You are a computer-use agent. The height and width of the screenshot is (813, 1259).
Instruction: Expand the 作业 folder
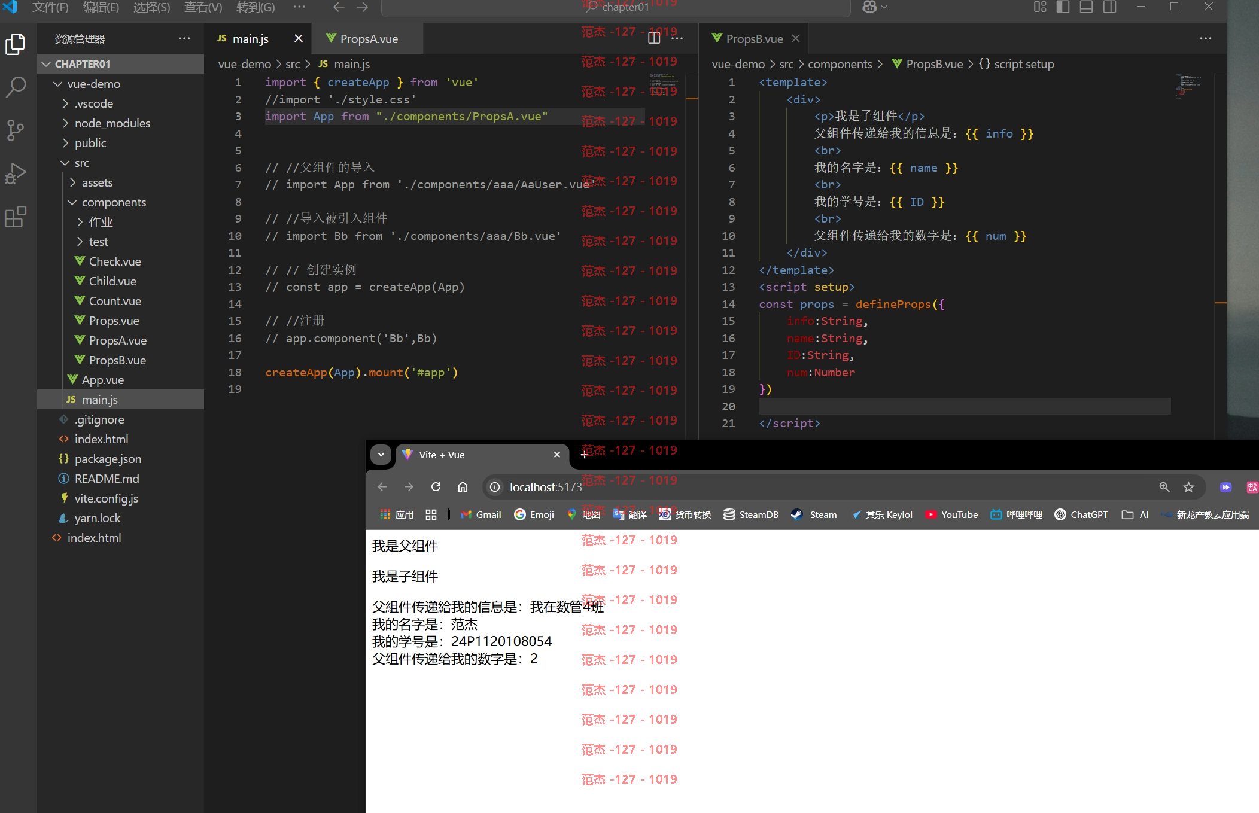click(120, 222)
